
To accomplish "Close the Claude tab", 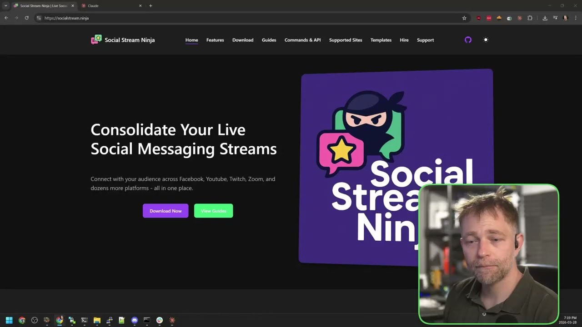I will click(140, 6).
